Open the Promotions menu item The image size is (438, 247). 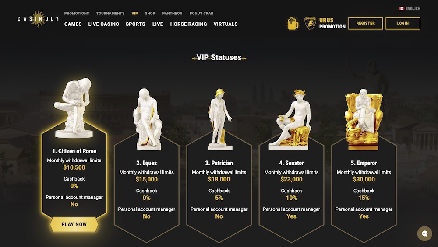77,14
